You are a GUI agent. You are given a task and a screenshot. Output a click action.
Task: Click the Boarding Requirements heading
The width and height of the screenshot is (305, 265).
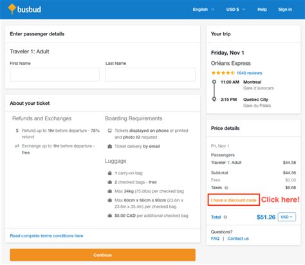(x=134, y=118)
